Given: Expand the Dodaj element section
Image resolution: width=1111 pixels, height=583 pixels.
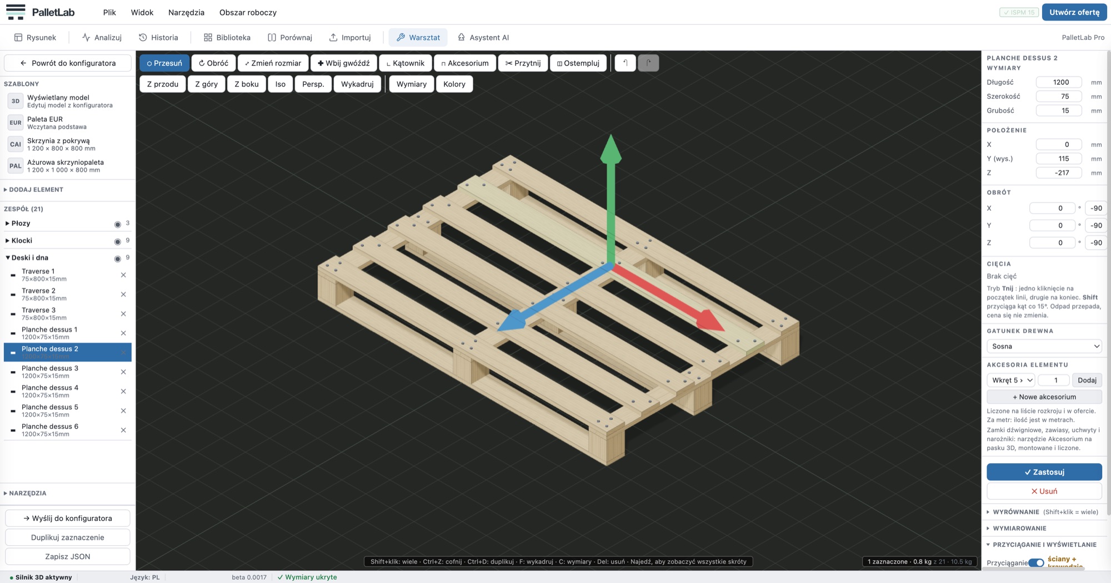Looking at the screenshot, I should pyautogui.click(x=33, y=189).
